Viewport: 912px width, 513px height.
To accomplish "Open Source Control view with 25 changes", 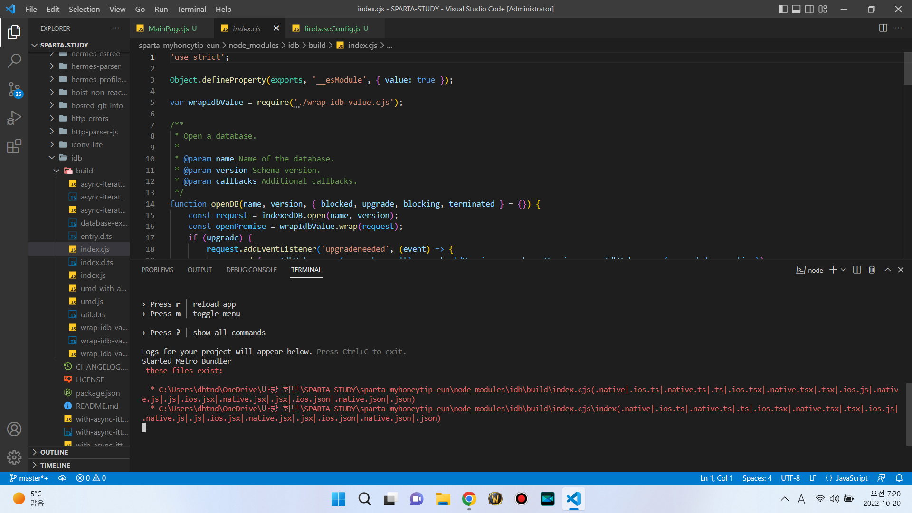I will coord(14,89).
